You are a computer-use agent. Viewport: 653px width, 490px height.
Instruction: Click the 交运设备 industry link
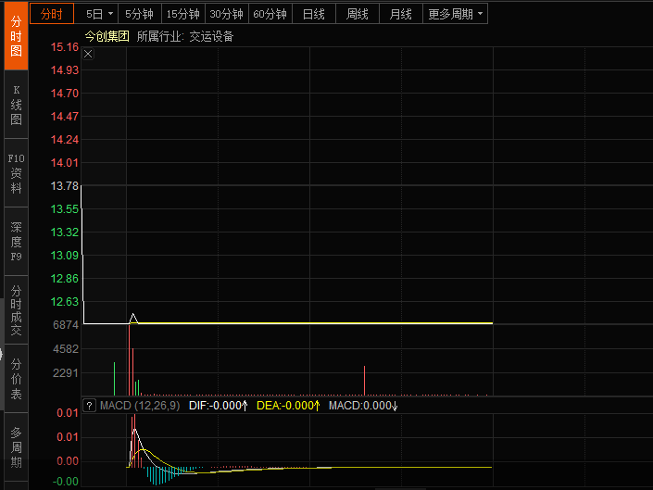pyautogui.click(x=211, y=36)
